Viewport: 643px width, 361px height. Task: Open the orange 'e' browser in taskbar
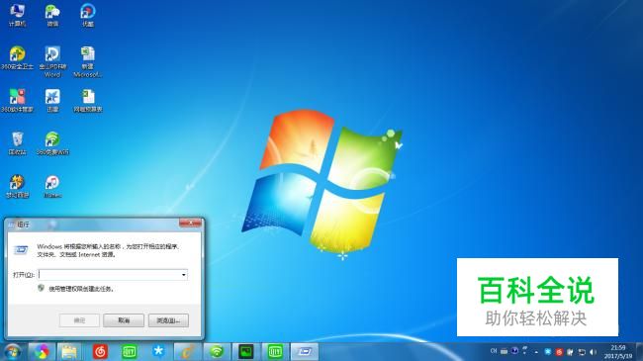pos(187,351)
